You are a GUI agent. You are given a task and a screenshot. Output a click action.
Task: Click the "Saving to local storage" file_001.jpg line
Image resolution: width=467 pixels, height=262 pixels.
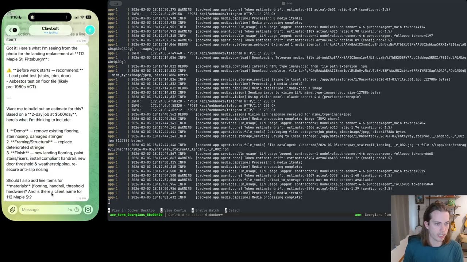279,79
